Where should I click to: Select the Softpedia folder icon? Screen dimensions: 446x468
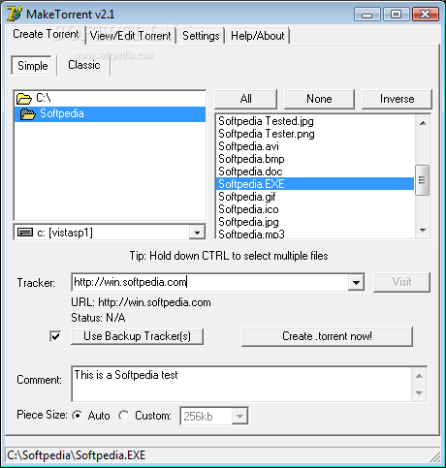tap(28, 114)
